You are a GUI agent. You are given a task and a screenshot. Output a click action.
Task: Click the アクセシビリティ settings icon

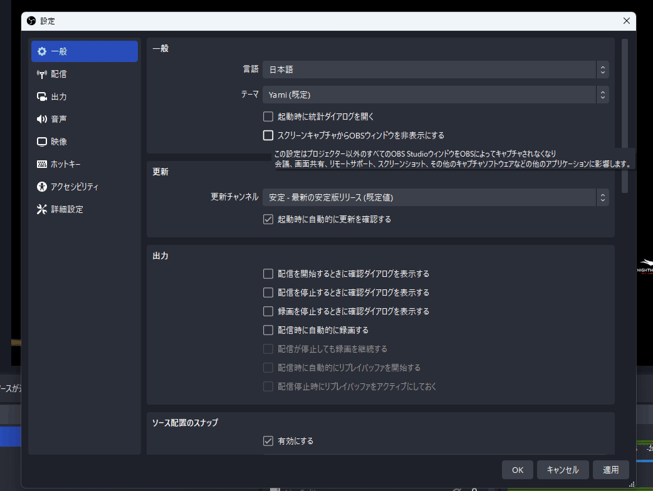[41, 186]
